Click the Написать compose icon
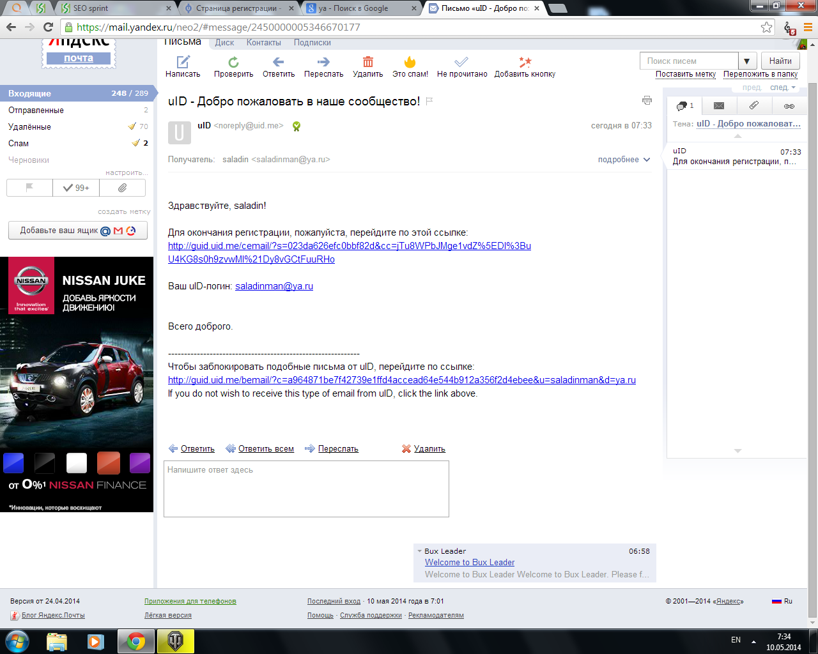Viewport: 818px width, 654px height. tap(183, 62)
